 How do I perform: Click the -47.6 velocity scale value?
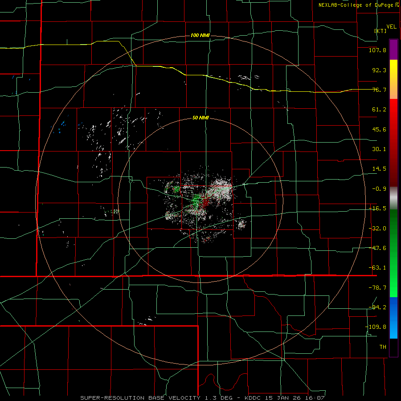coord(377,248)
